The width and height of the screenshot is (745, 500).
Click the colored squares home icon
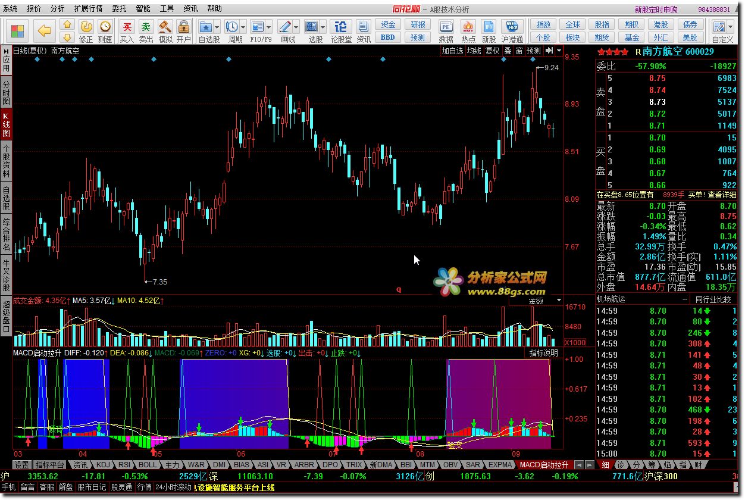[x=18, y=30]
